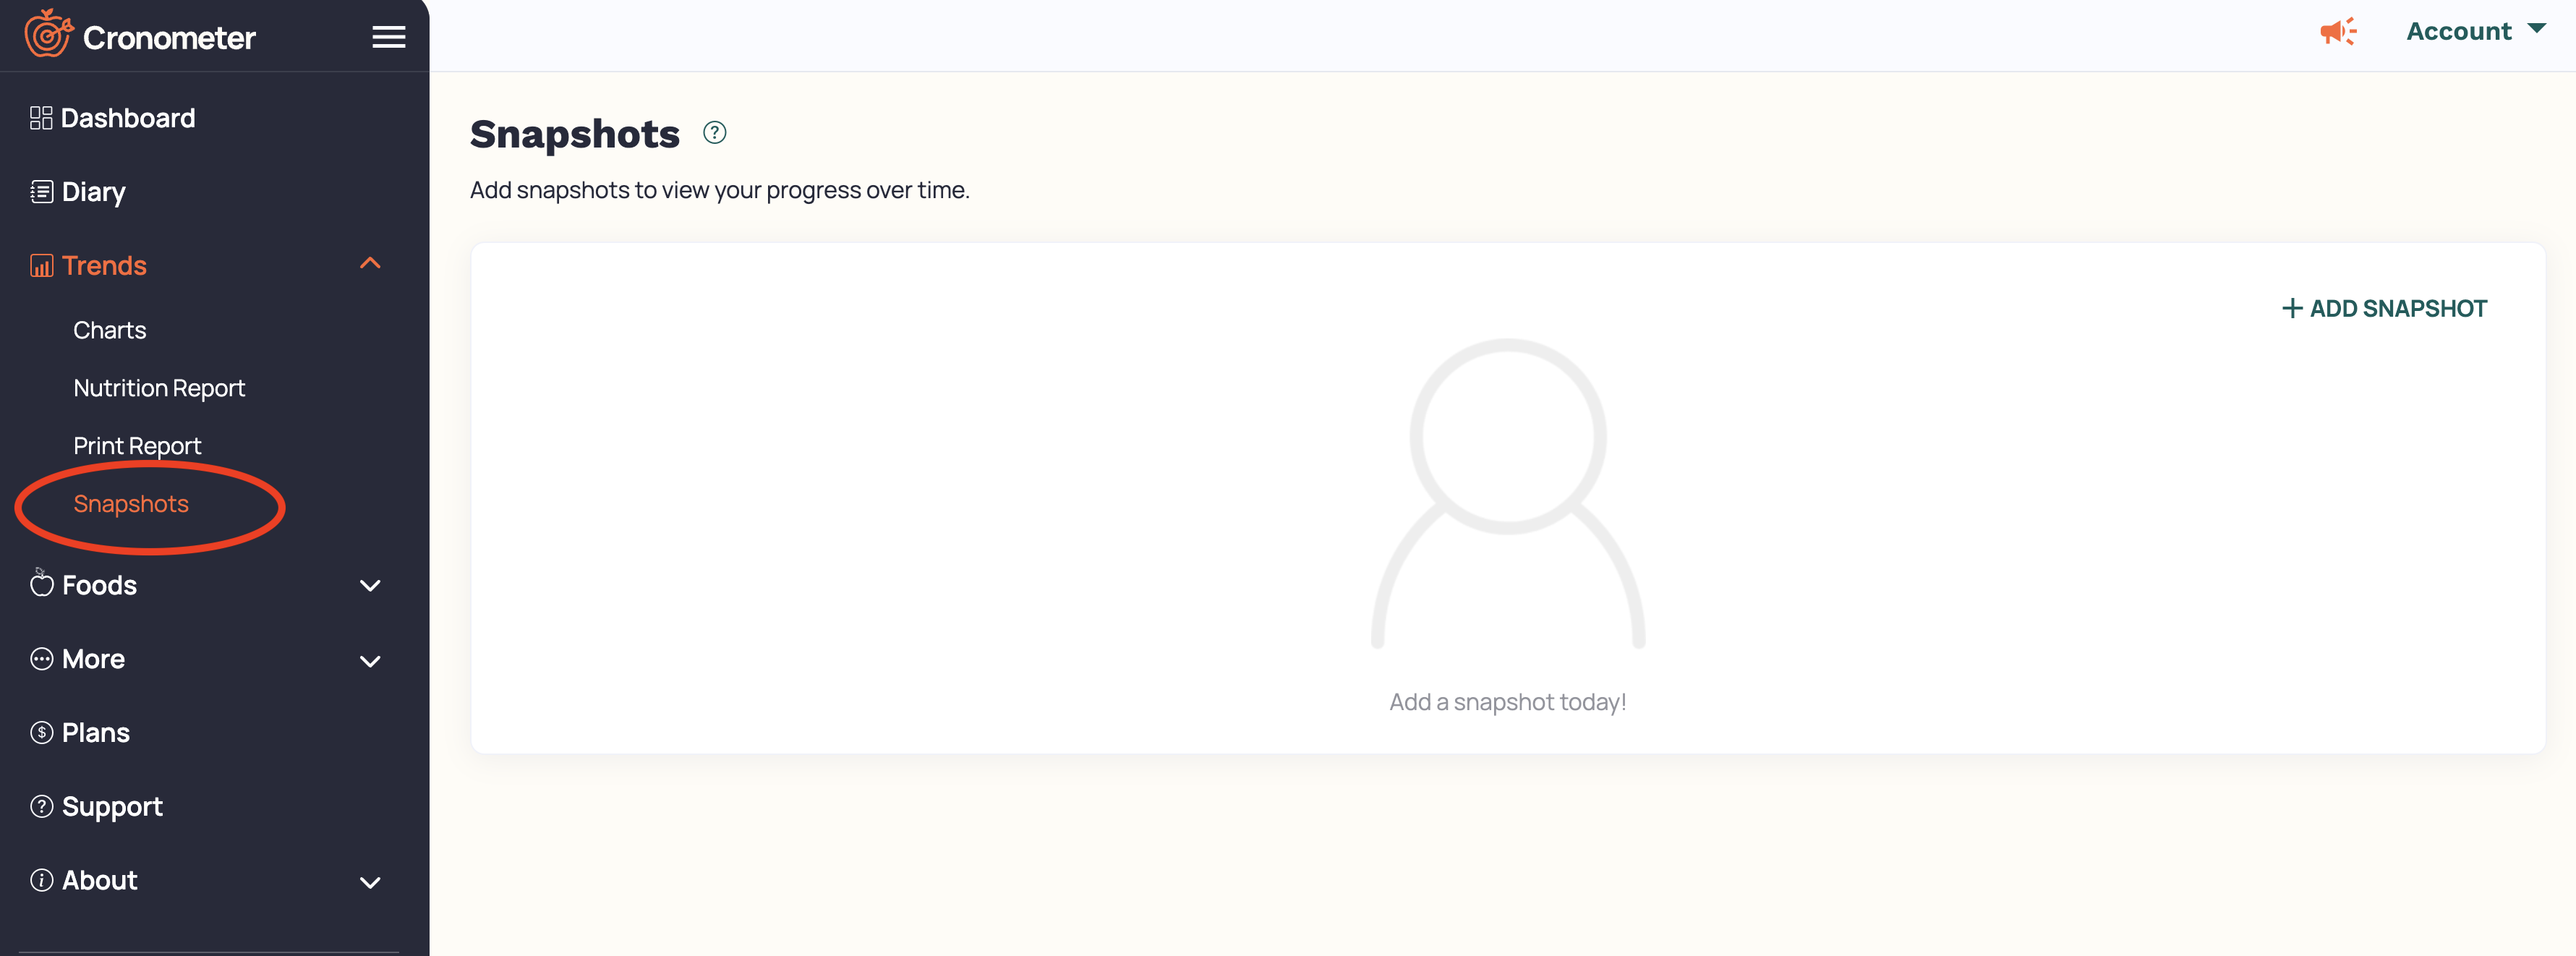2576x956 pixels.
Task: Select the Nutrition Report menu item
Action: (159, 388)
